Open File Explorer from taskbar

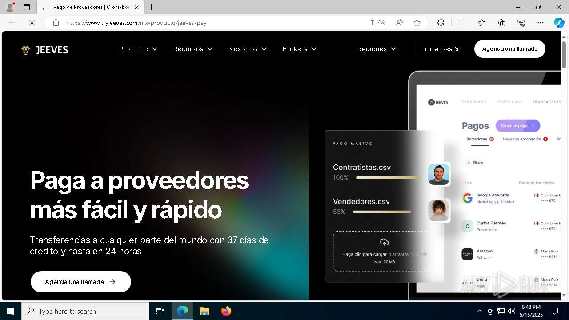[204, 311]
